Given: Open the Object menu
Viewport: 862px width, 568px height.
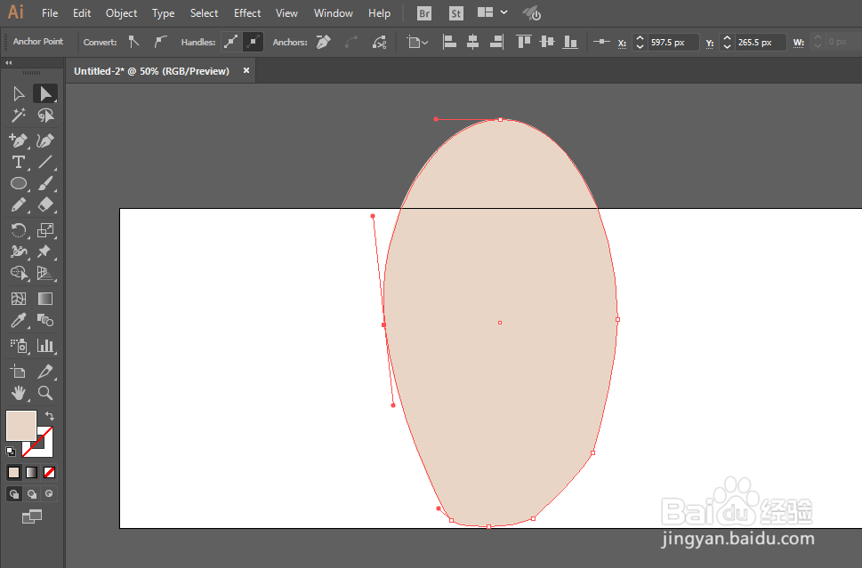Looking at the screenshot, I should tap(122, 13).
